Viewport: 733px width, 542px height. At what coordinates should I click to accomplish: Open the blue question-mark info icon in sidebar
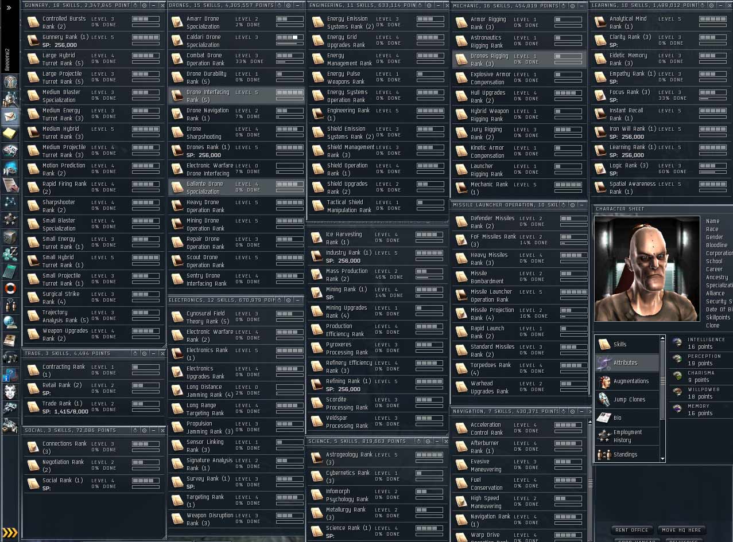11,375
